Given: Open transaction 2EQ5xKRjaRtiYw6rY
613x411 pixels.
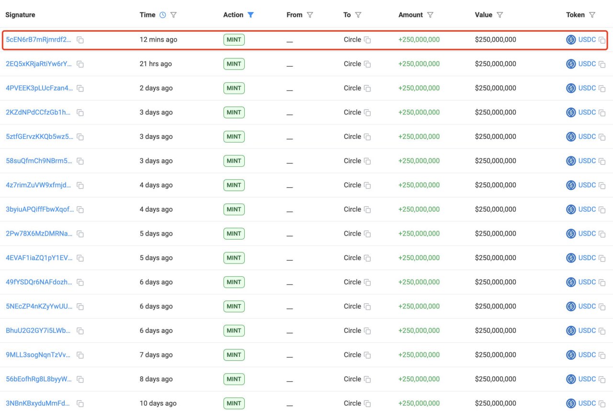Looking at the screenshot, I should tap(39, 64).
